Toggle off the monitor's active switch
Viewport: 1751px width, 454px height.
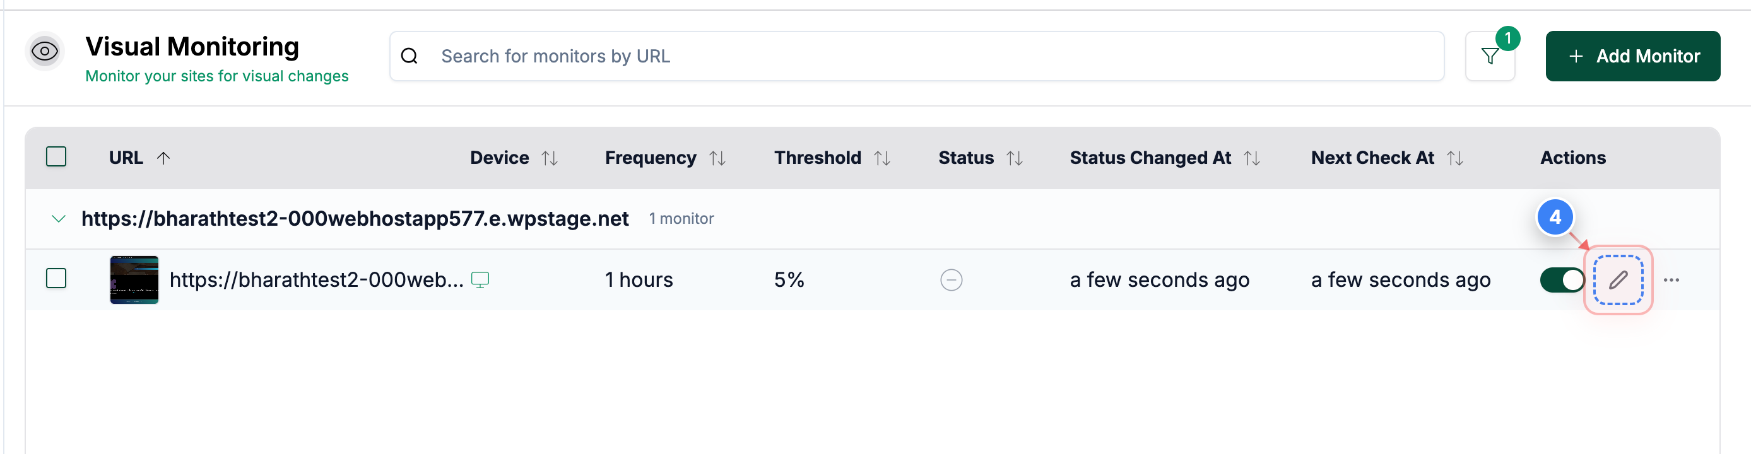tap(1561, 279)
